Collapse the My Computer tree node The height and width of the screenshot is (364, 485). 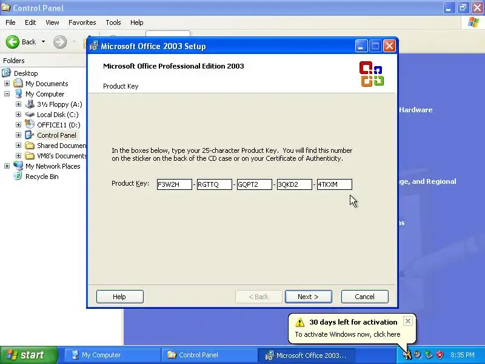[x=7, y=94]
